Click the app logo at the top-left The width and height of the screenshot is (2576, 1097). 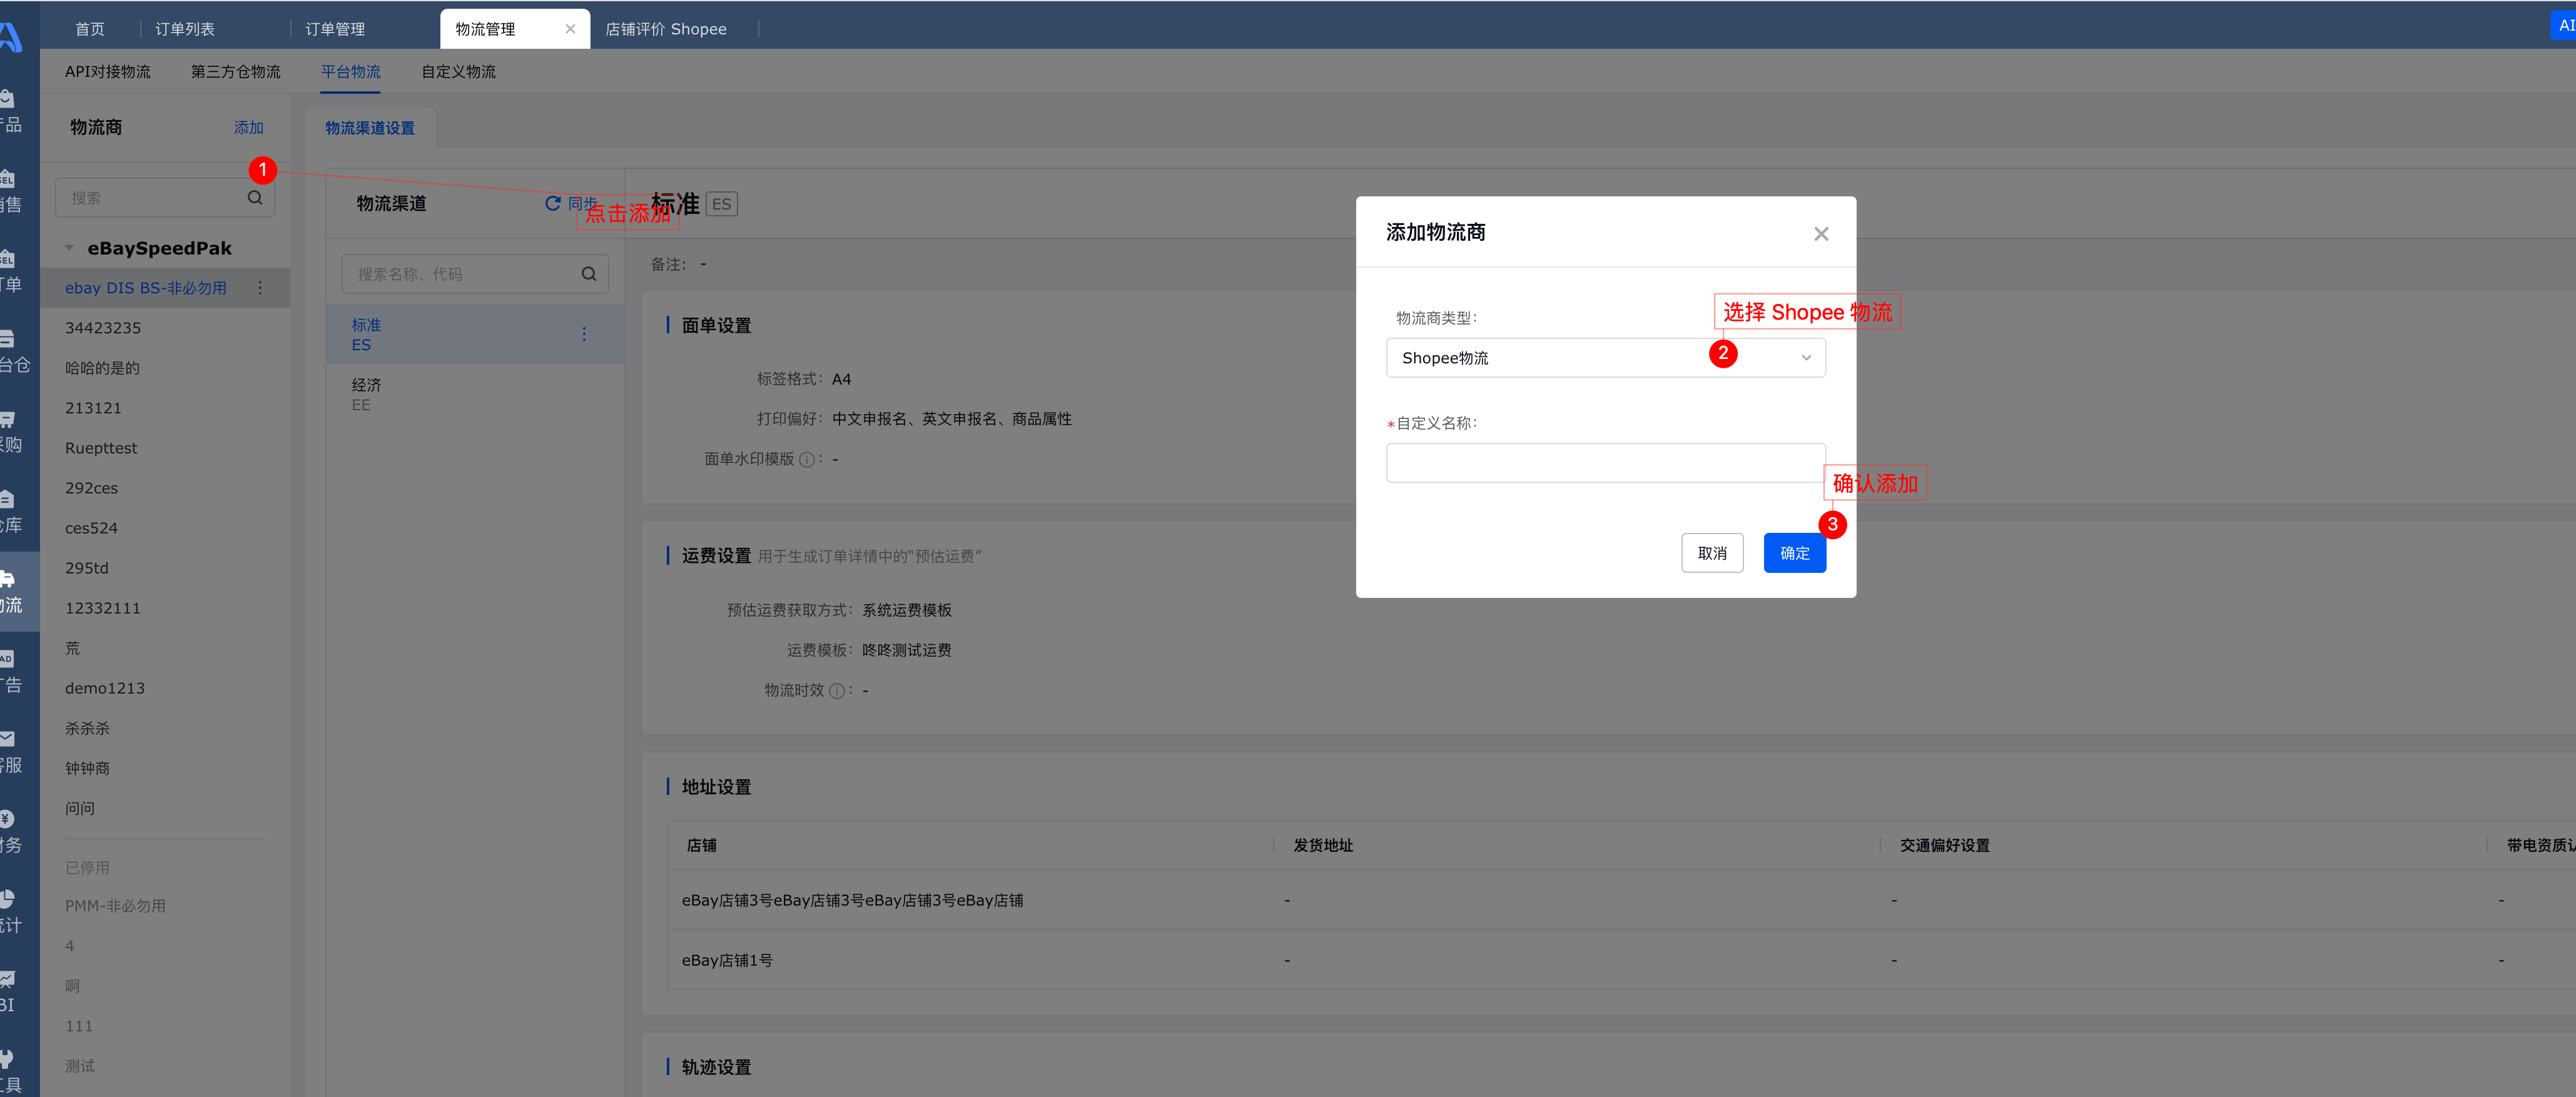[x=10, y=37]
